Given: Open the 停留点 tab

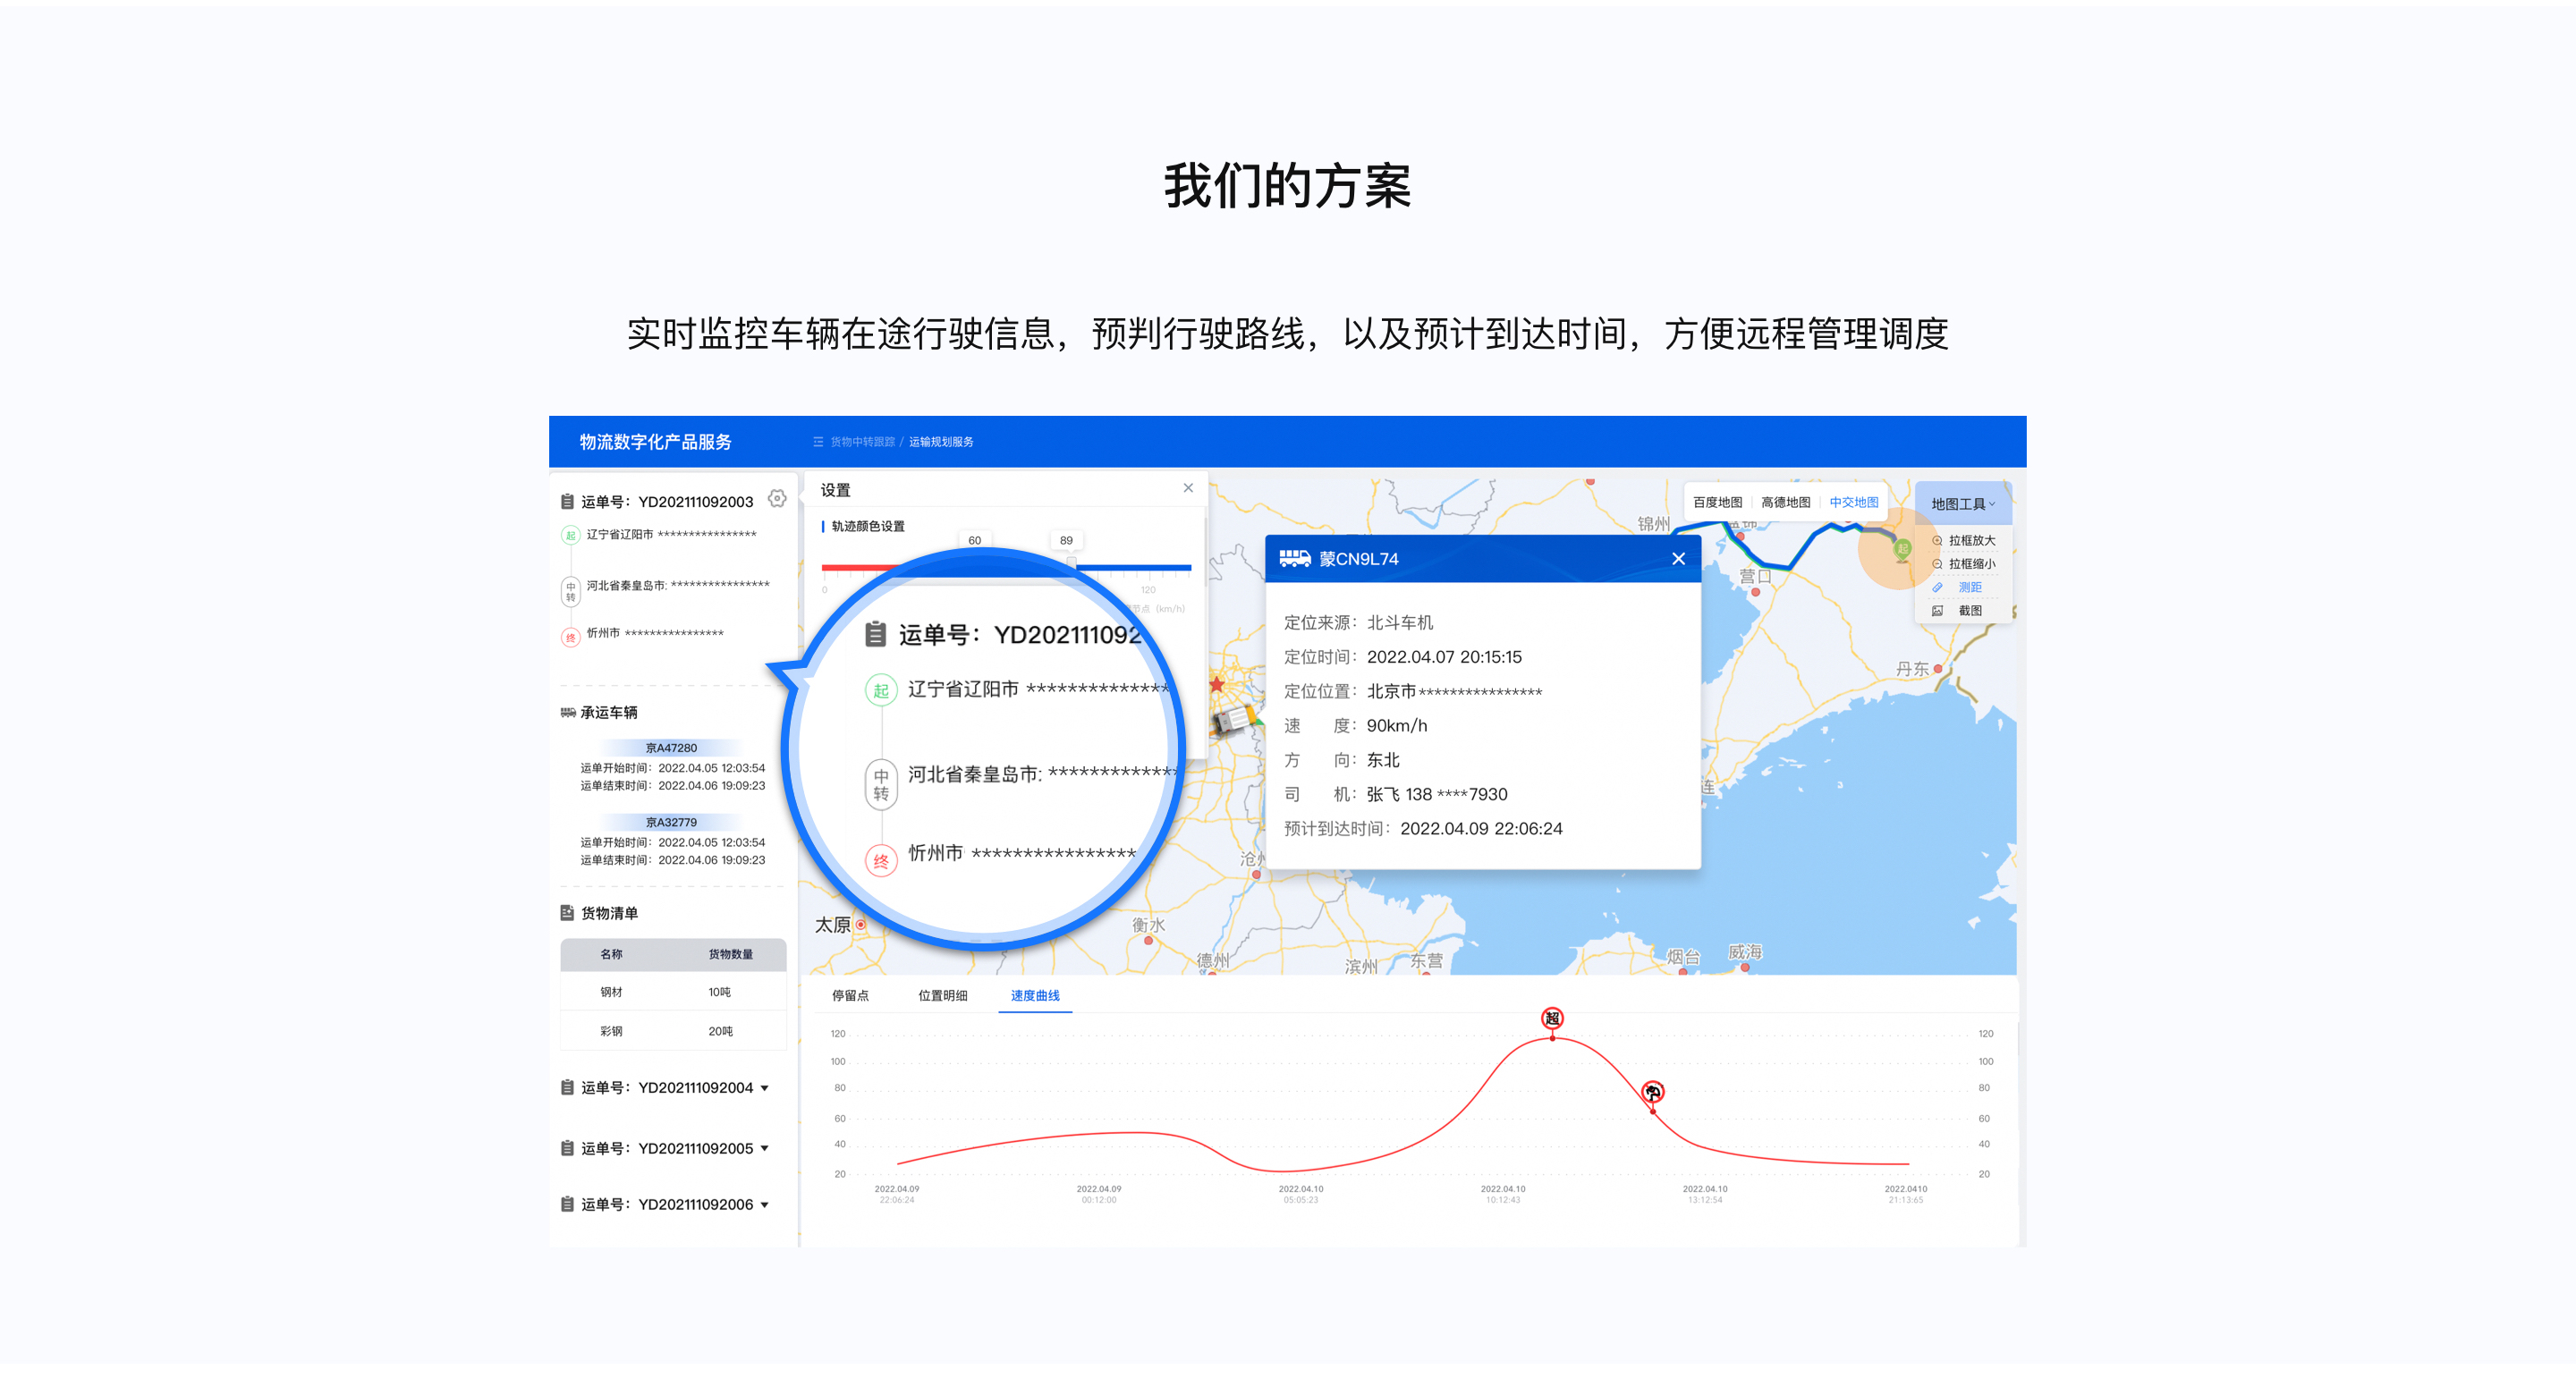Looking at the screenshot, I should [850, 995].
